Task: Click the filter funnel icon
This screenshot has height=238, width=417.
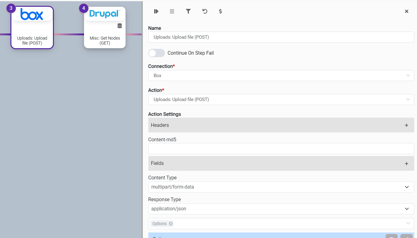Action: (x=188, y=11)
